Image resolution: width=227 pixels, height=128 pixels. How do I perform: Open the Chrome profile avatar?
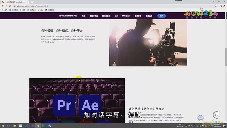220,6
